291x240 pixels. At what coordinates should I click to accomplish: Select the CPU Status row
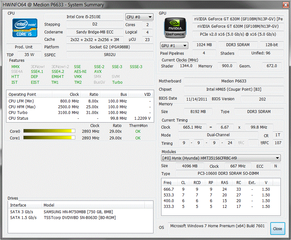(80, 118)
